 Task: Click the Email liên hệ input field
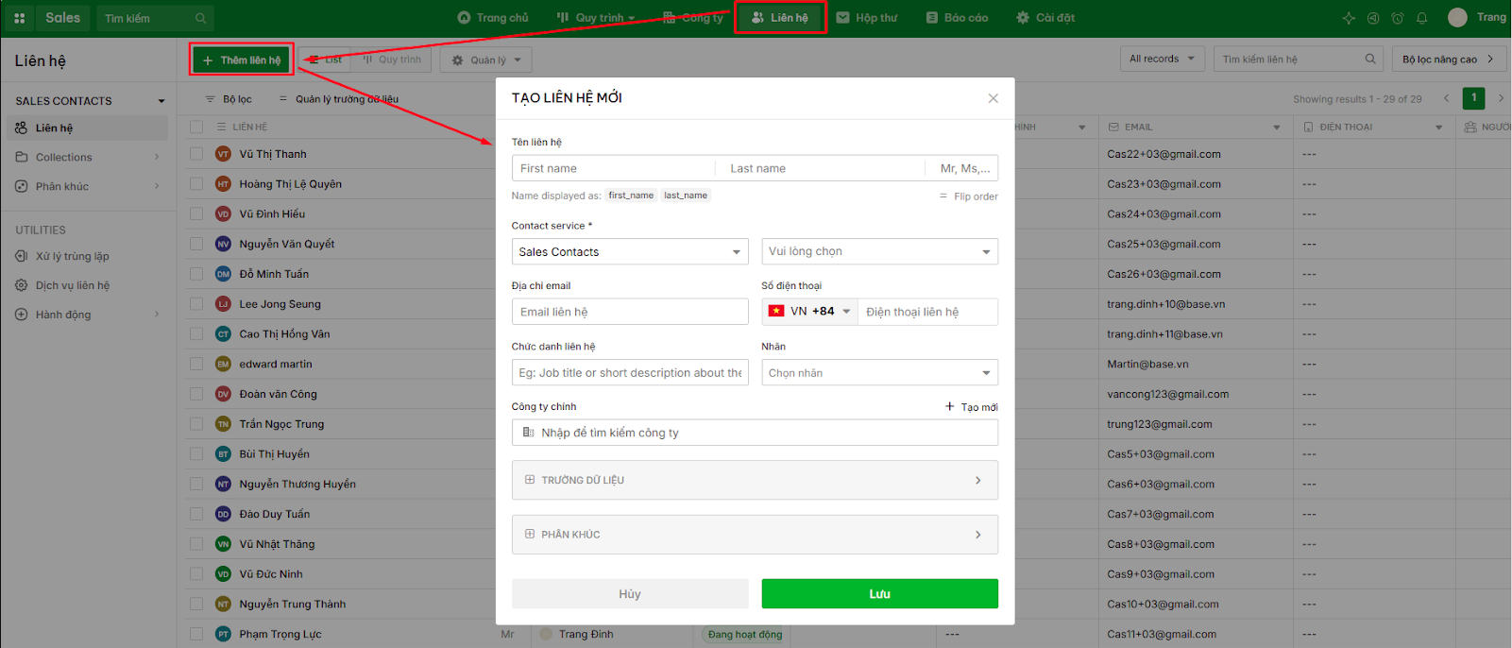coord(630,312)
